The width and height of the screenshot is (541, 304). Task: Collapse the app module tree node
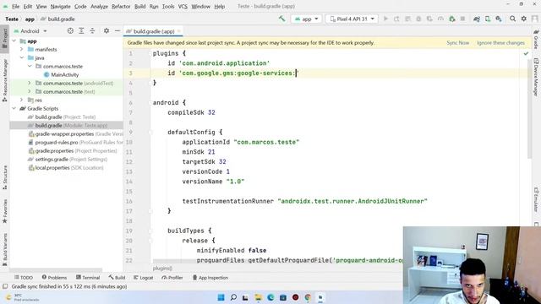[x=14, y=41]
